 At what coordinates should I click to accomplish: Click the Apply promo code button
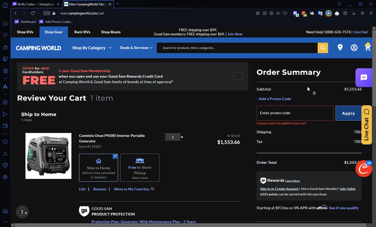(x=348, y=113)
